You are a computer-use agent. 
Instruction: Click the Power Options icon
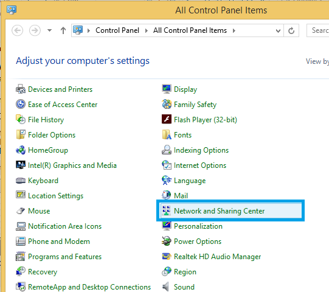[167, 241]
